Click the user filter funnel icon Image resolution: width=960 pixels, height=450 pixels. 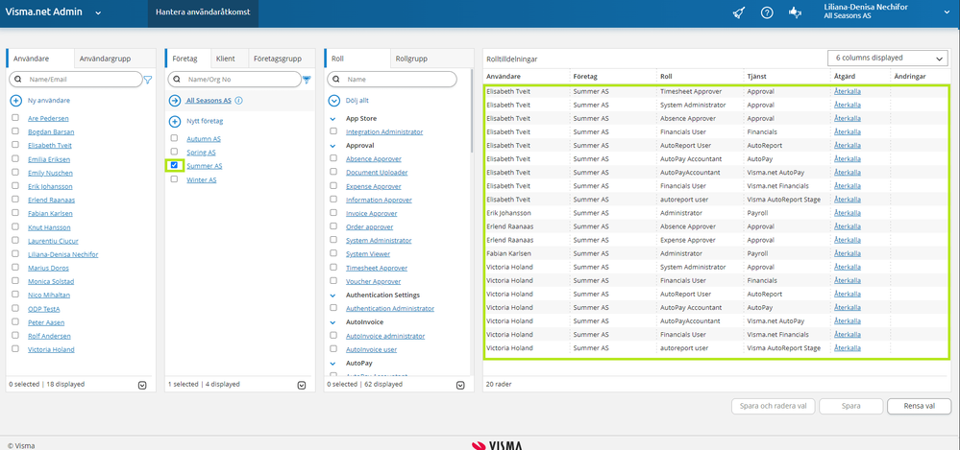pyautogui.click(x=148, y=80)
